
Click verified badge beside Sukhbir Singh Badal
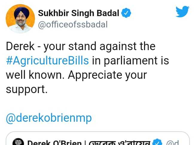126,13
